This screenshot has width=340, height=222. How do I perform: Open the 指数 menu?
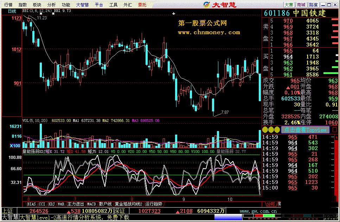click(23, 5)
